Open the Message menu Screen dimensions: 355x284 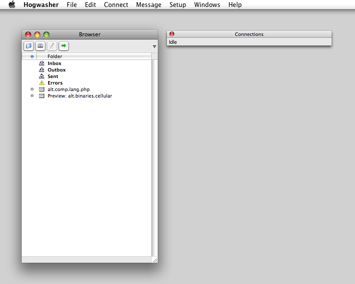click(149, 4)
